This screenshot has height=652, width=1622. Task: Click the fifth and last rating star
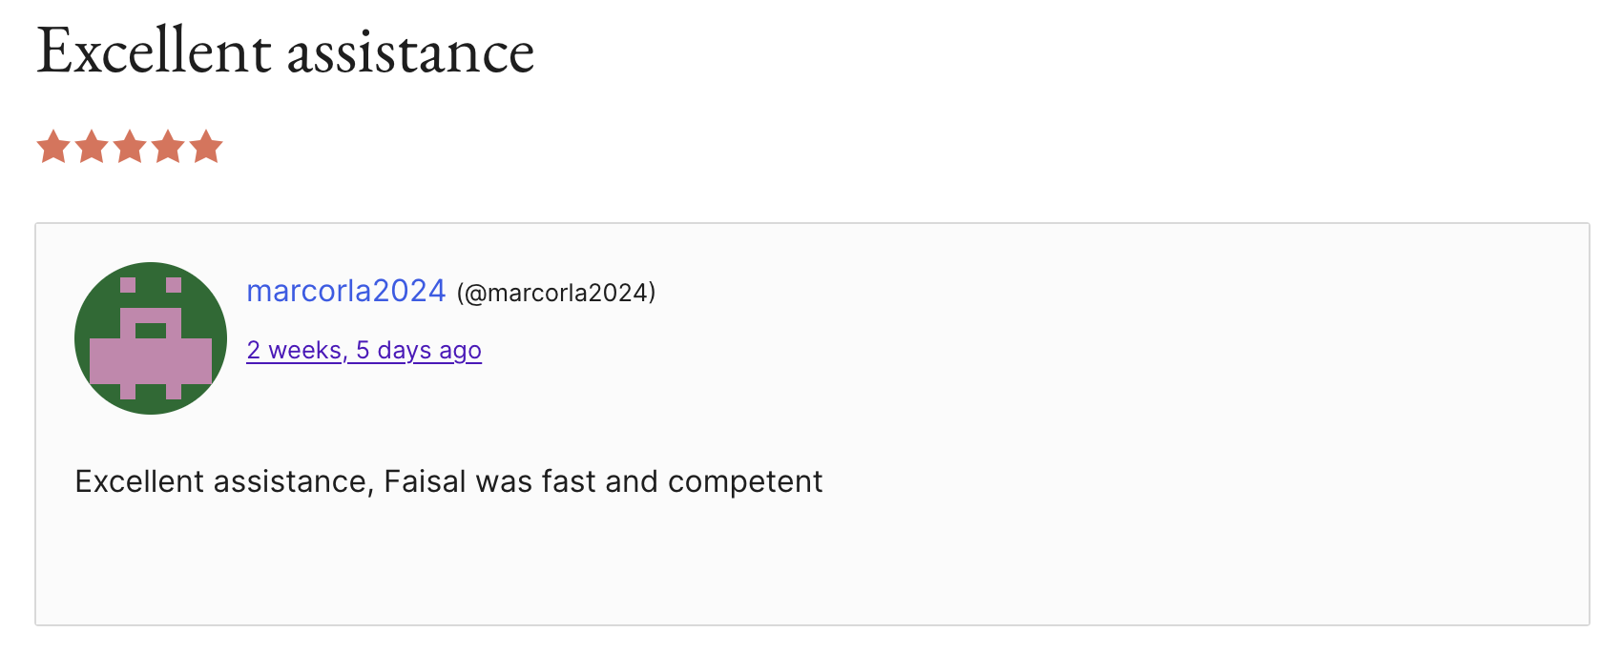pos(206,148)
